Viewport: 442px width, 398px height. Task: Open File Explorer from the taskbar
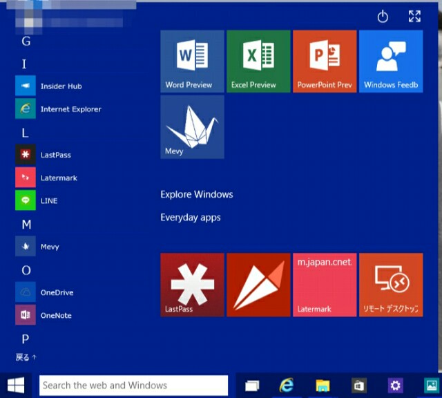[x=323, y=386]
